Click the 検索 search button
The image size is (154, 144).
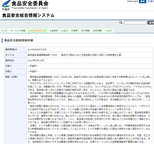[151, 23]
